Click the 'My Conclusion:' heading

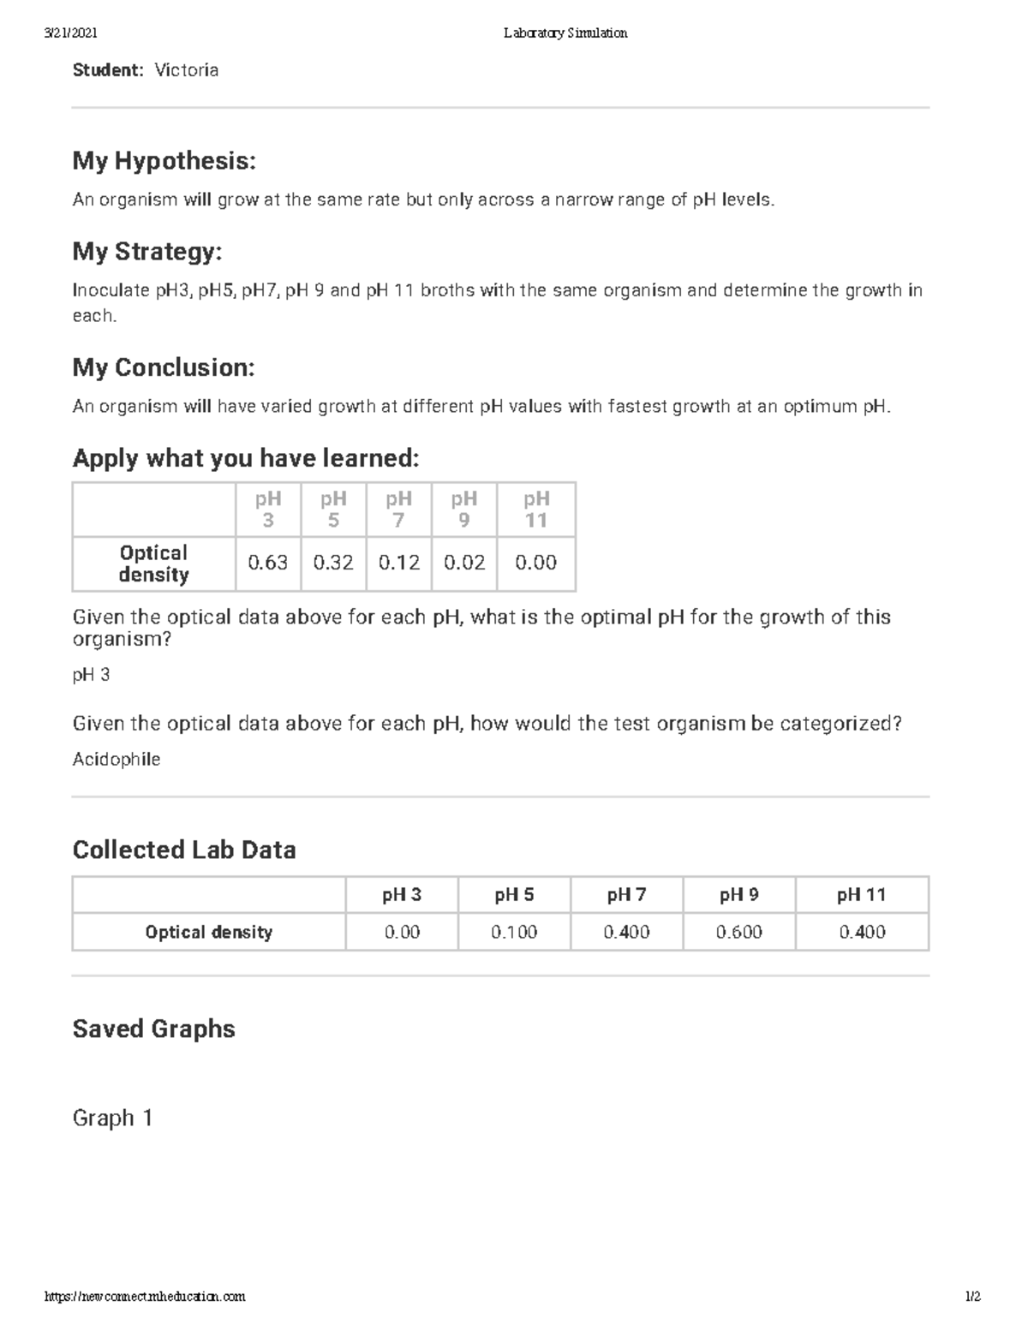164,367
